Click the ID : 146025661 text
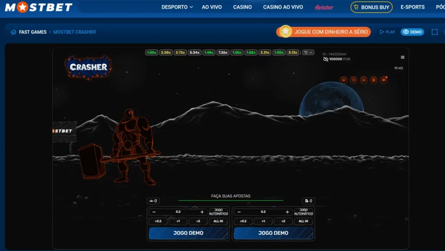 click(334, 54)
